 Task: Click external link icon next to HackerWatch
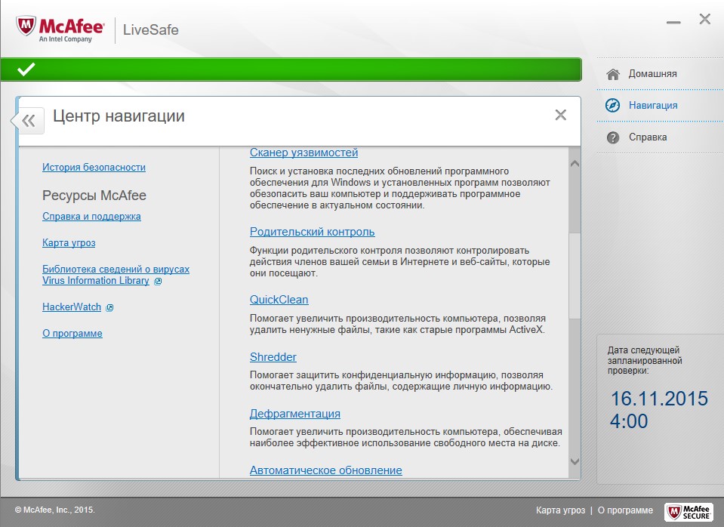tap(109, 307)
